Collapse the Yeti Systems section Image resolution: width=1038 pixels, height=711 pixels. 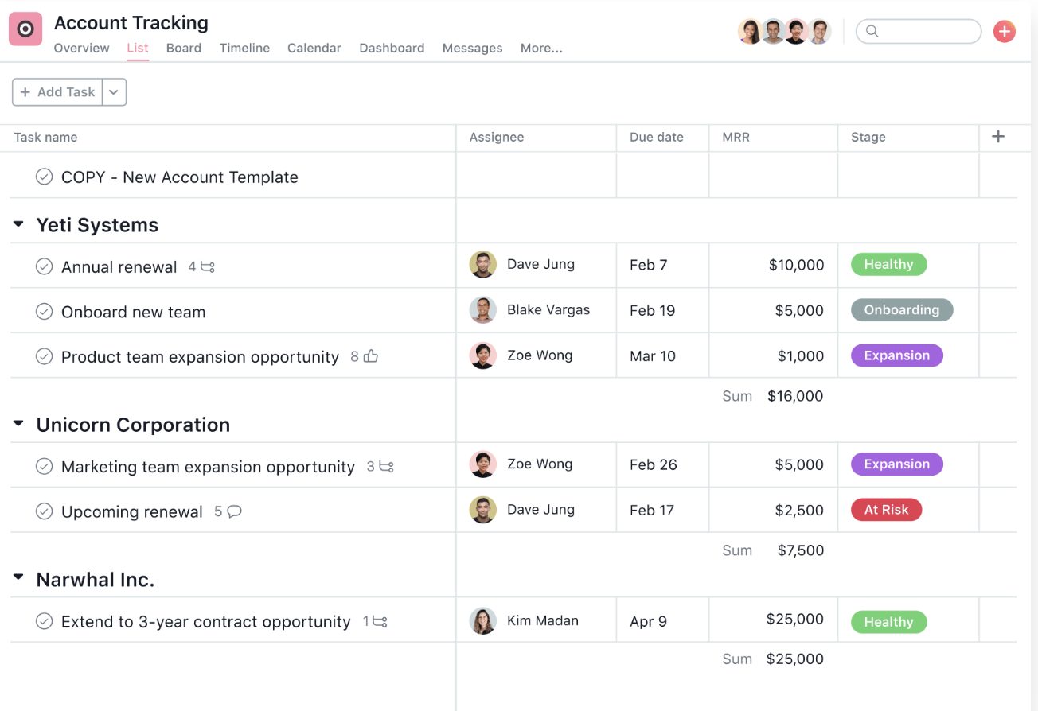[x=18, y=225]
